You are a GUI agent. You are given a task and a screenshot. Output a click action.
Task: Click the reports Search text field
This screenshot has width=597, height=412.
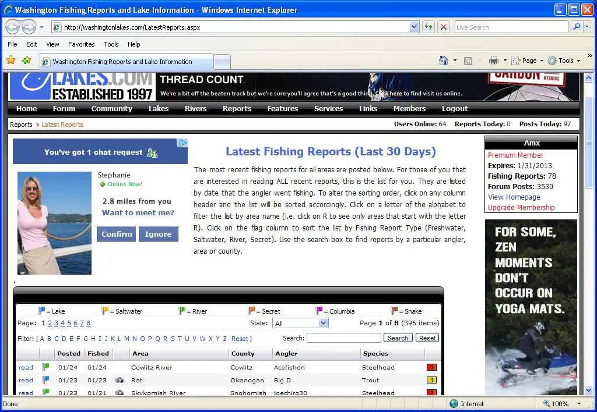pyautogui.click(x=343, y=338)
